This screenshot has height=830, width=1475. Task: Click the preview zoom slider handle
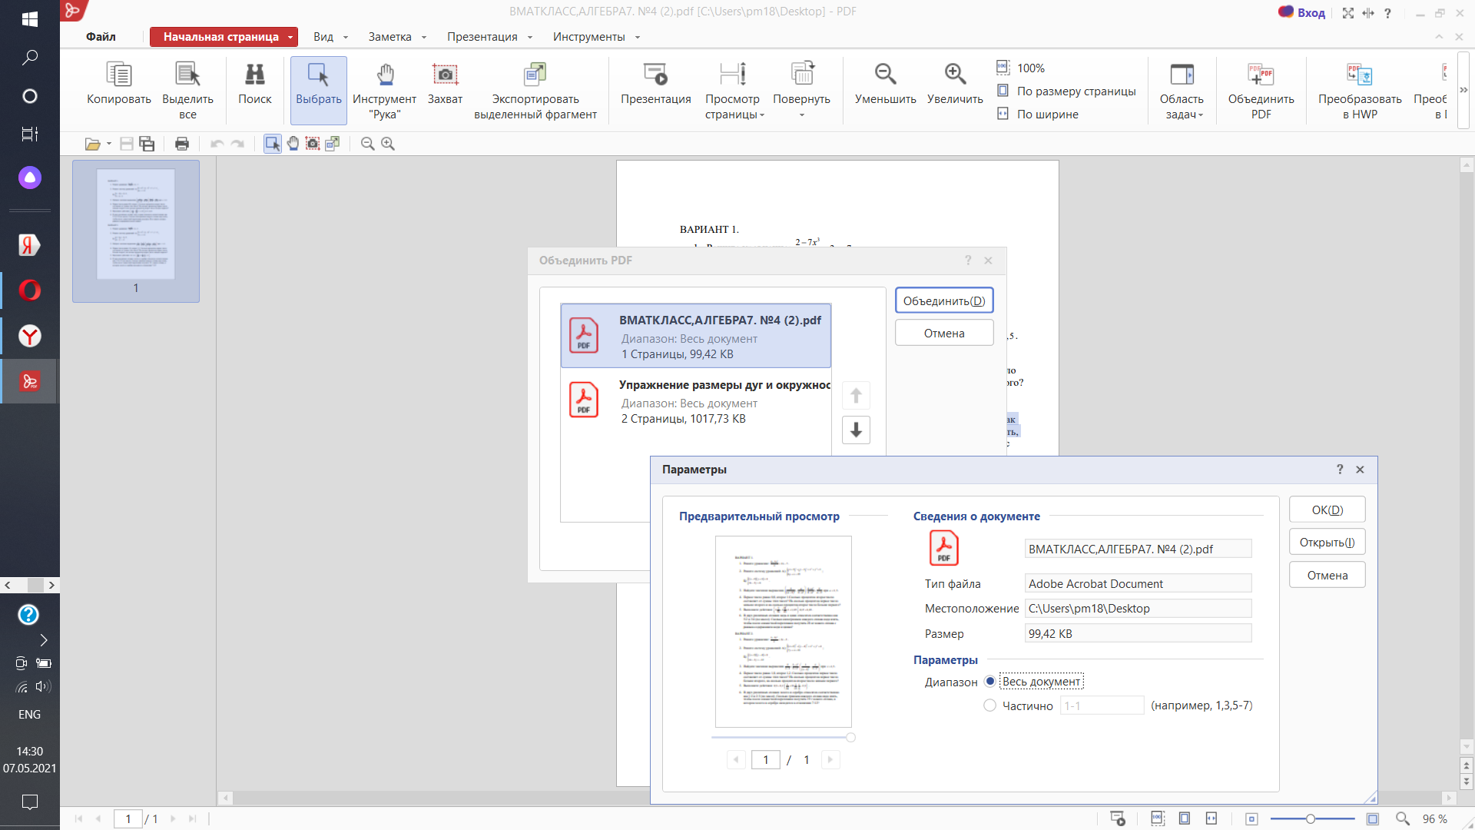[850, 738]
